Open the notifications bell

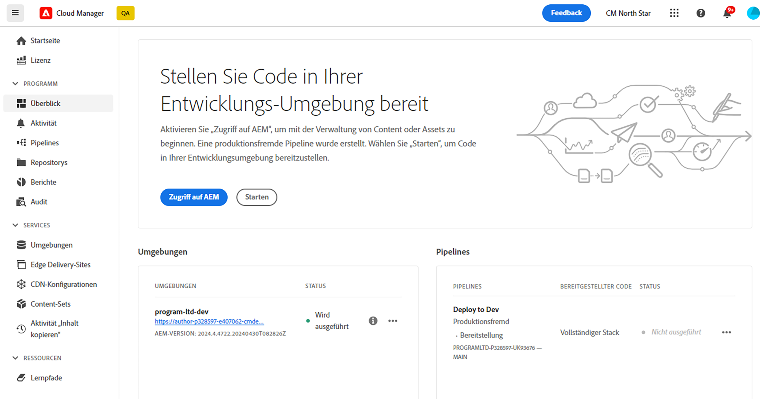point(727,14)
